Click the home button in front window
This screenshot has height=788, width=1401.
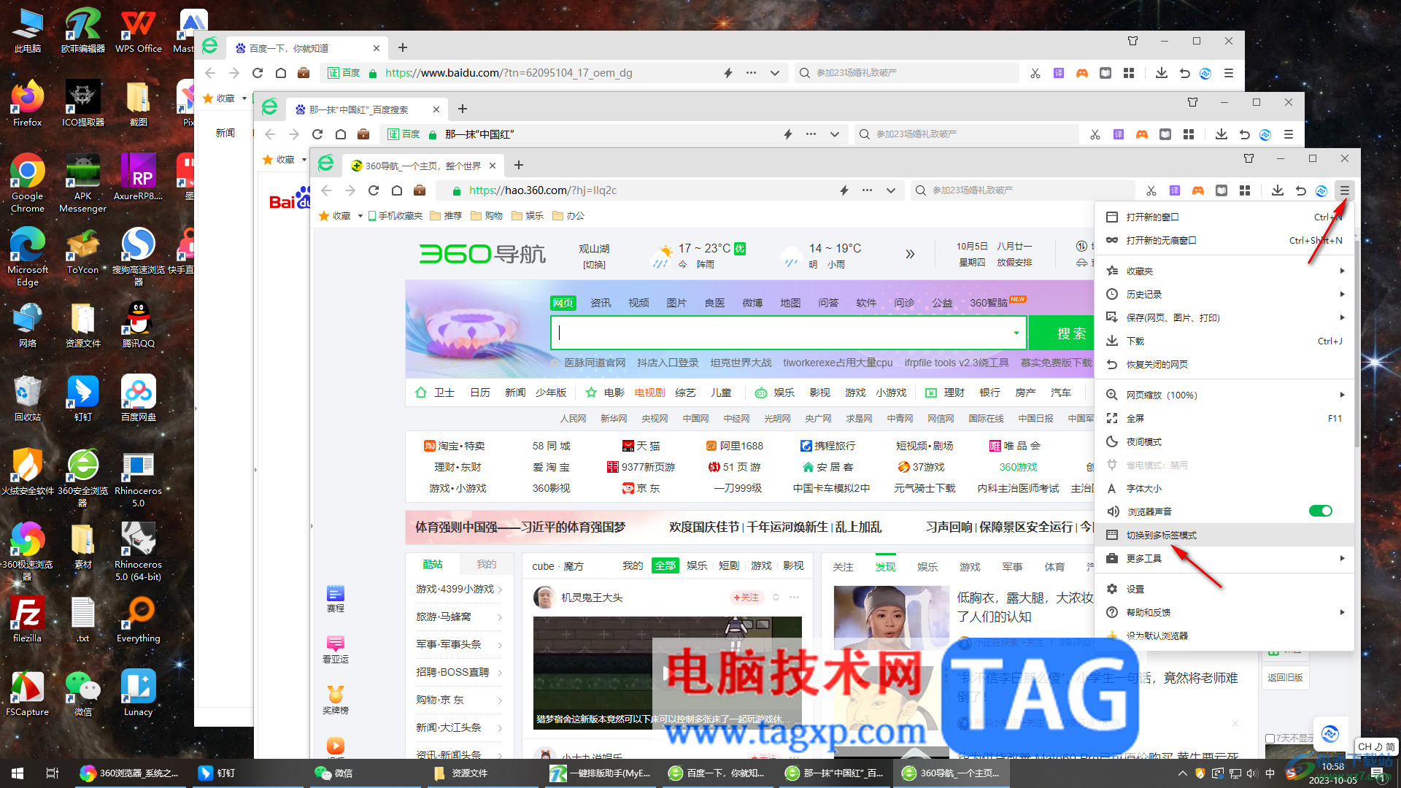pos(396,190)
